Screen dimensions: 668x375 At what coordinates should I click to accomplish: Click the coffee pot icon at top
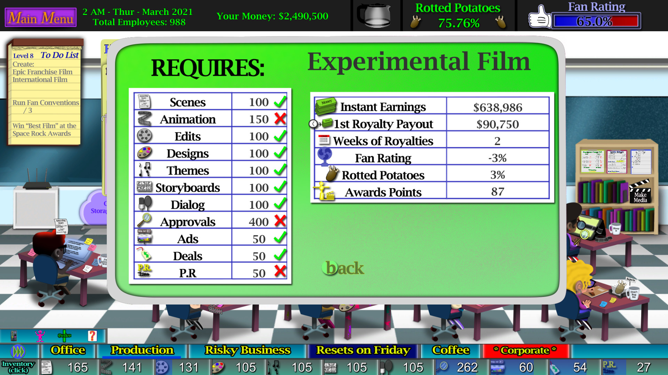376,15
